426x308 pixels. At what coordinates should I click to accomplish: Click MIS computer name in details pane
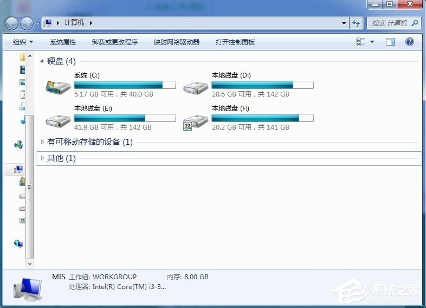tap(59, 277)
